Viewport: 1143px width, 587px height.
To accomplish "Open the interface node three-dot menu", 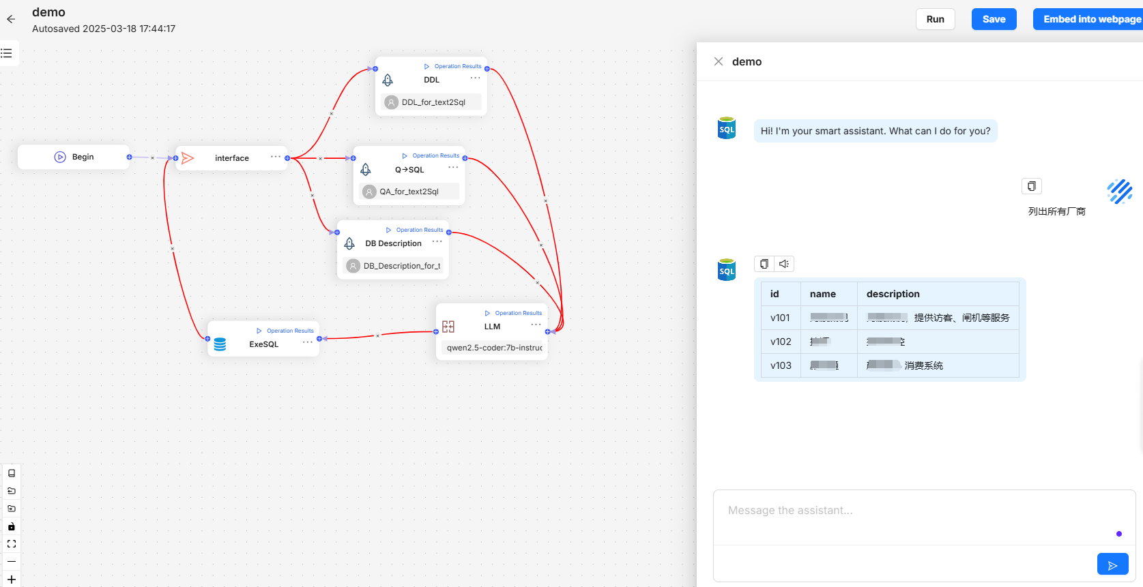I will pos(276,157).
